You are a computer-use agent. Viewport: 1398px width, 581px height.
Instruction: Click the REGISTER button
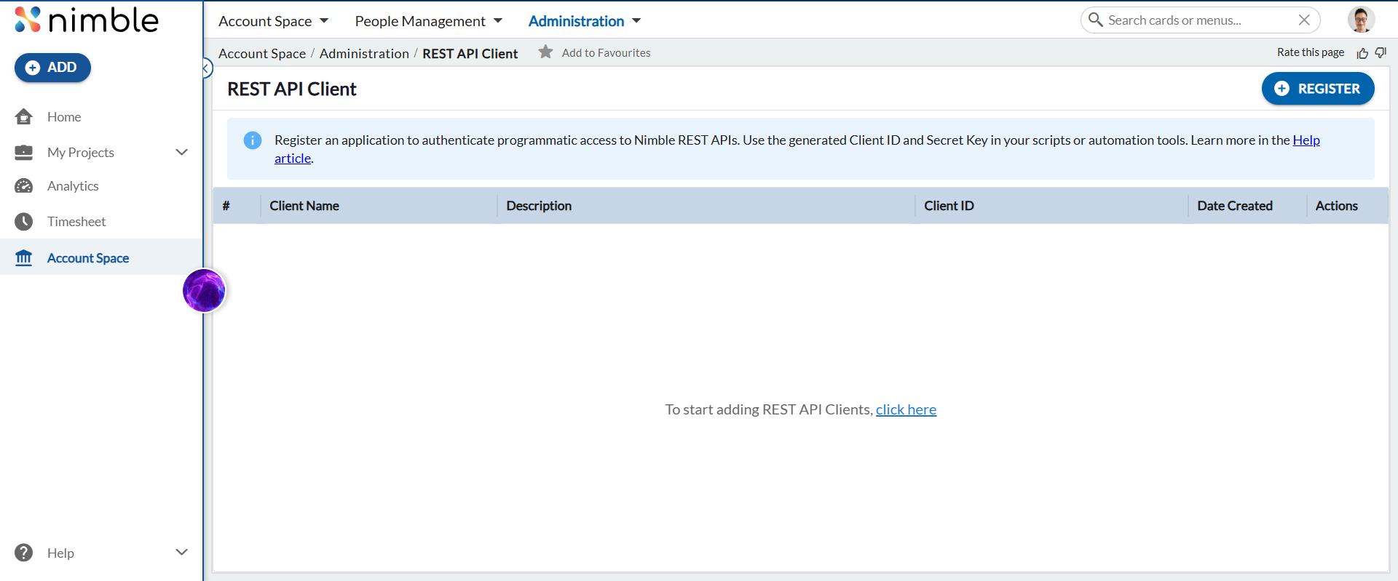click(x=1318, y=89)
